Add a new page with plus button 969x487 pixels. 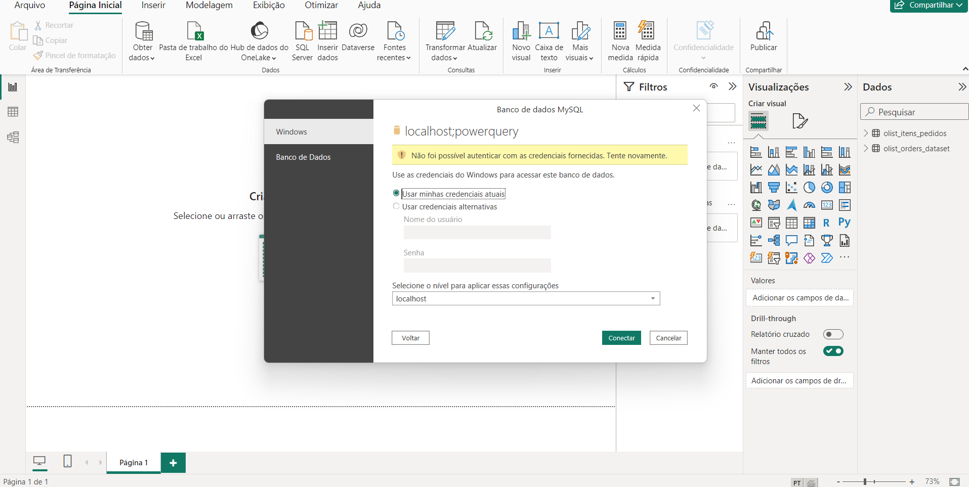(x=173, y=463)
